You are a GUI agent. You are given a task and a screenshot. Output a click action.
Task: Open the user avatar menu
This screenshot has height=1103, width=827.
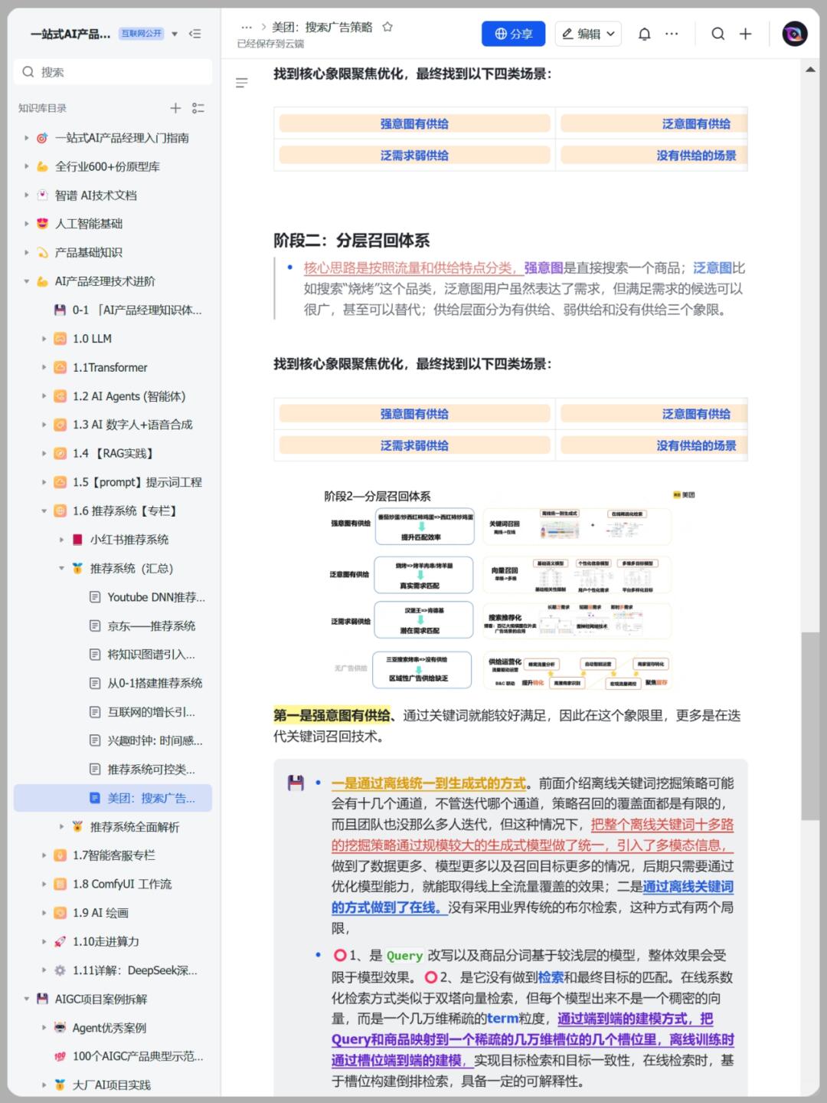795,34
